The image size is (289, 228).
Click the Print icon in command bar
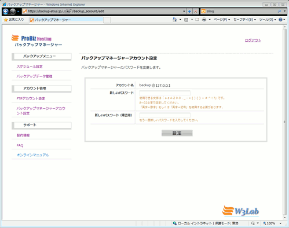click(x=204, y=20)
